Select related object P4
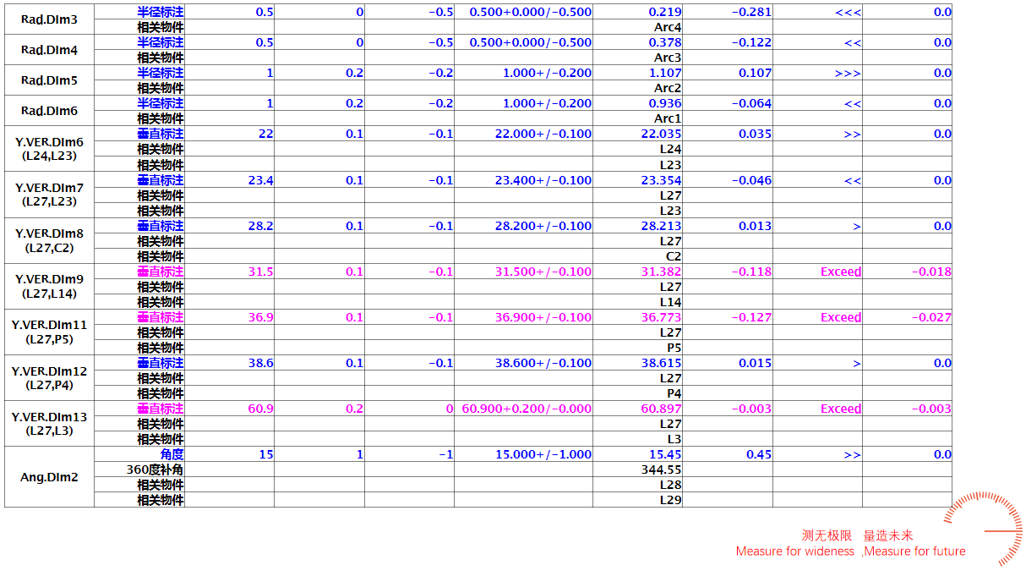 coord(674,393)
